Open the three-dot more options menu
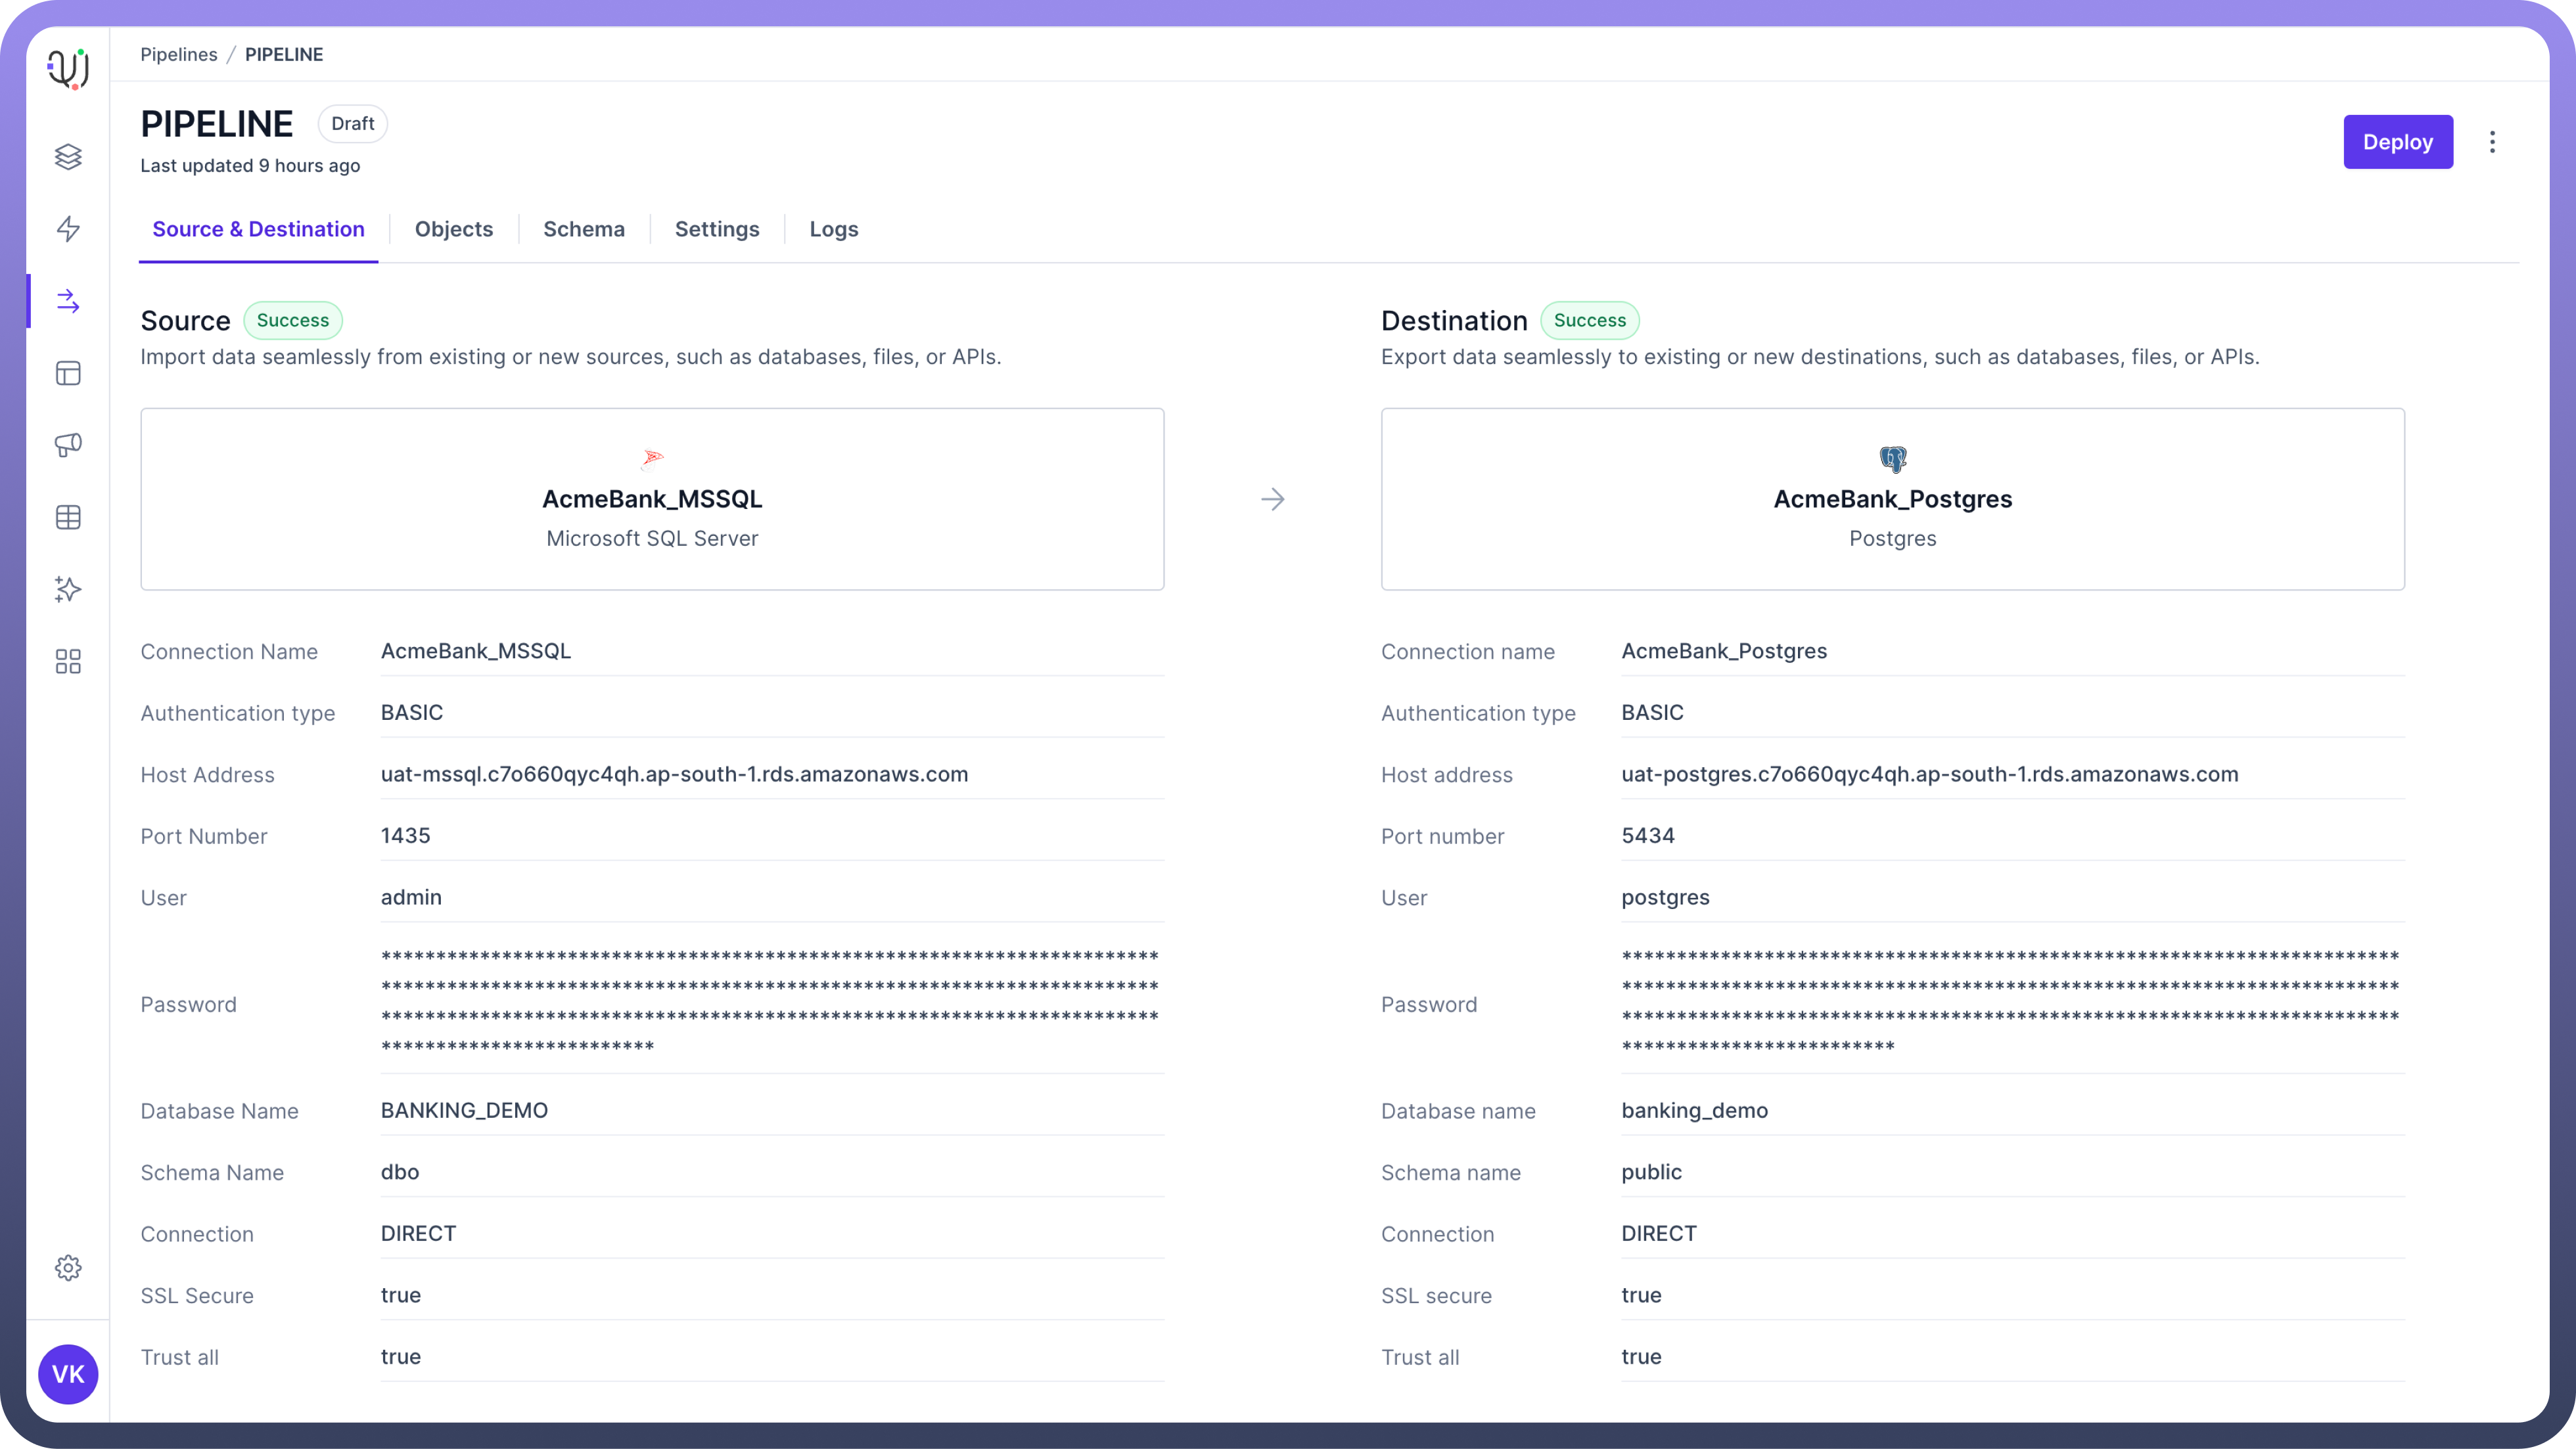This screenshot has height=1449, width=2576. pyautogui.click(x=2492, y=142)
